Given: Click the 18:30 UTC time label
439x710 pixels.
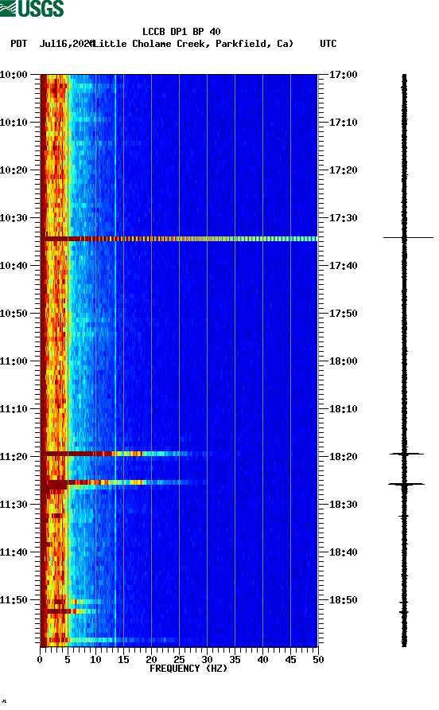Looking at the screenshot, I should (344, 505).
